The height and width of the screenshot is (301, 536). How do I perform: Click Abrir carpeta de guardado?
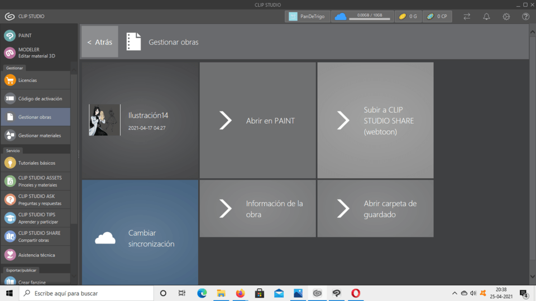pyautogui.click(x=375, y=208)
